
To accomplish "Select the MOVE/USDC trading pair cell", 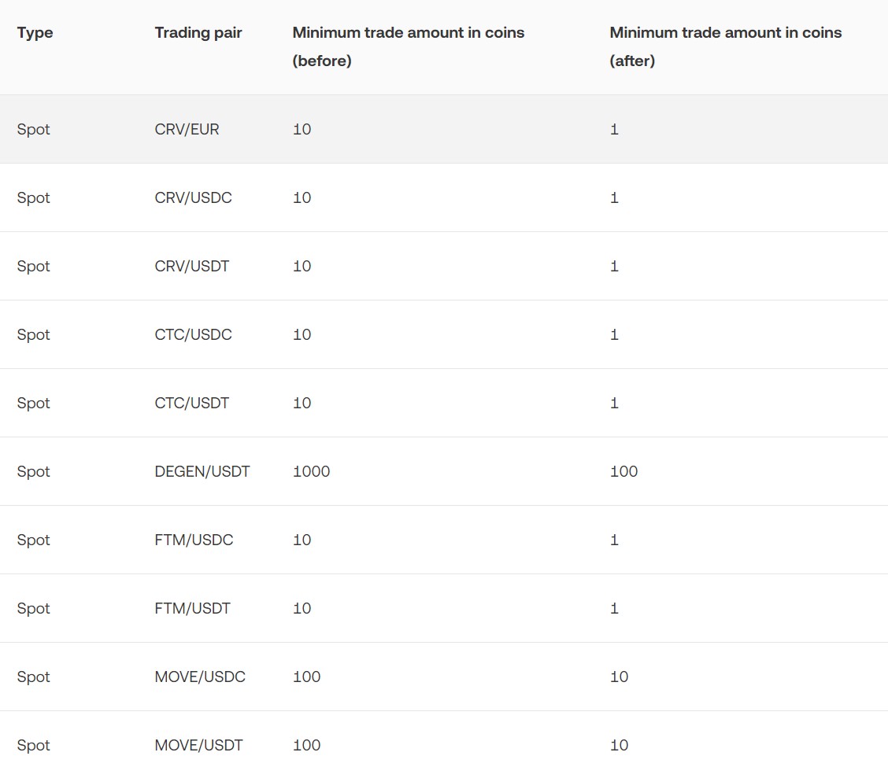I will 200,677.
